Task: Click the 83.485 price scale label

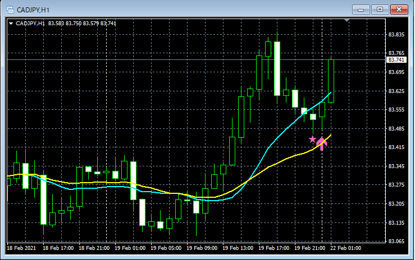Action: pyautogui.click(x=396, y=128)
